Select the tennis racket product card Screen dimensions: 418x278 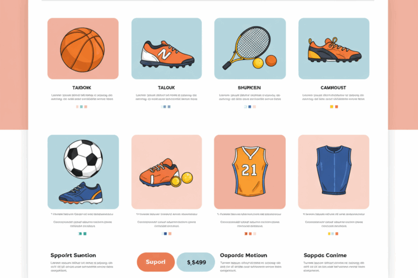click(x=250, y=49)
